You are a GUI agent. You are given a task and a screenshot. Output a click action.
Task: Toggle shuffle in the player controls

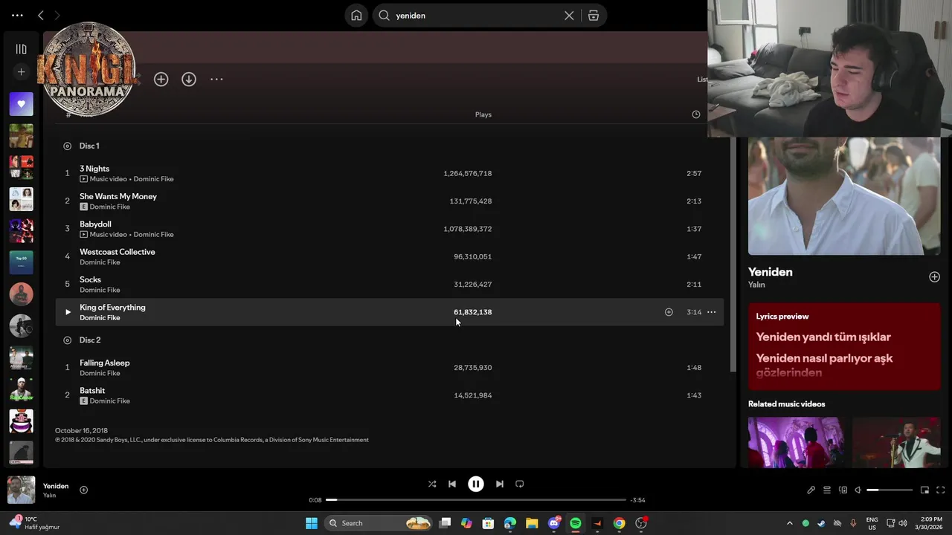tap(432, 484)
